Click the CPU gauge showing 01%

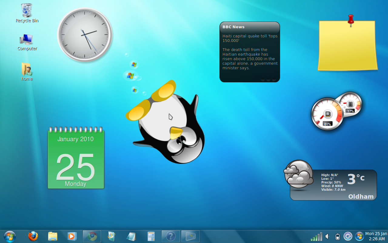coord(328,114)
